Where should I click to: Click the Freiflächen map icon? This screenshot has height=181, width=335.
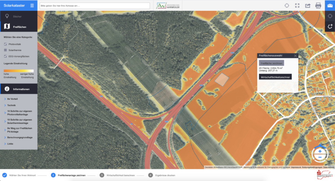click(x=7, y=26)
